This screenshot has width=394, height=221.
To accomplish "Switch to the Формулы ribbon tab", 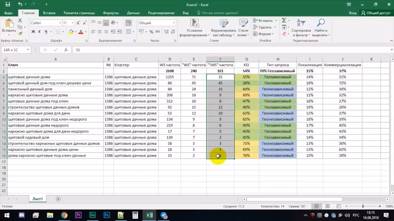I will coord(111,13).
